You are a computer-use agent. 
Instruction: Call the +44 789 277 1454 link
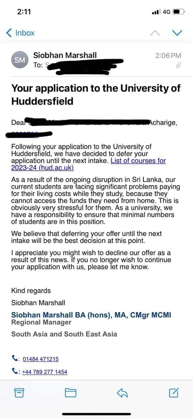[x=44, y=372]
